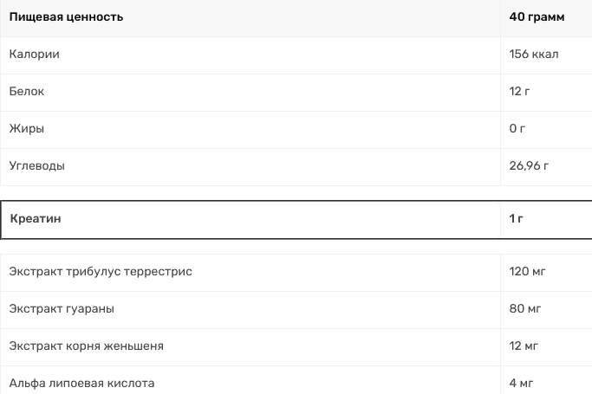Select the 'Калории' row label
This screenshot has height=394, width=592.
coord(35,54)
